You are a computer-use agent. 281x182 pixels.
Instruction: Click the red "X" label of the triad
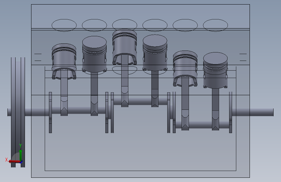(x=6, y=160)
